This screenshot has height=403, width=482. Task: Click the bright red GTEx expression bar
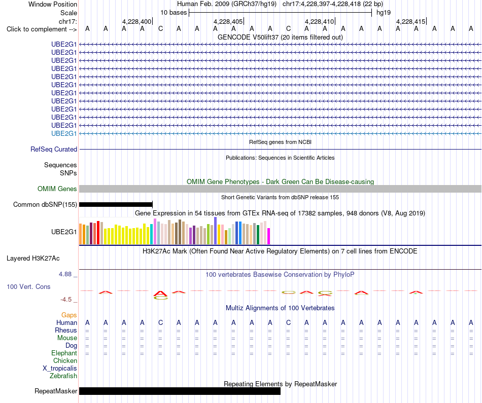[98, 233]
